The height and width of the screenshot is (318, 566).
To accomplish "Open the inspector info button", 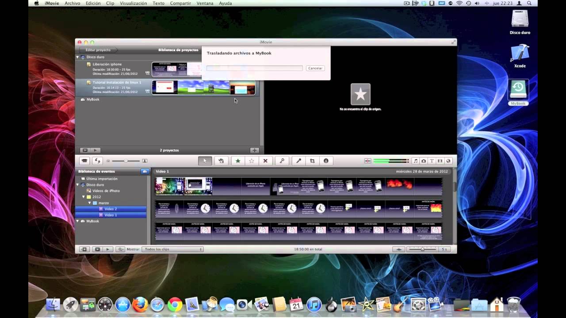I will click(326, 161).
